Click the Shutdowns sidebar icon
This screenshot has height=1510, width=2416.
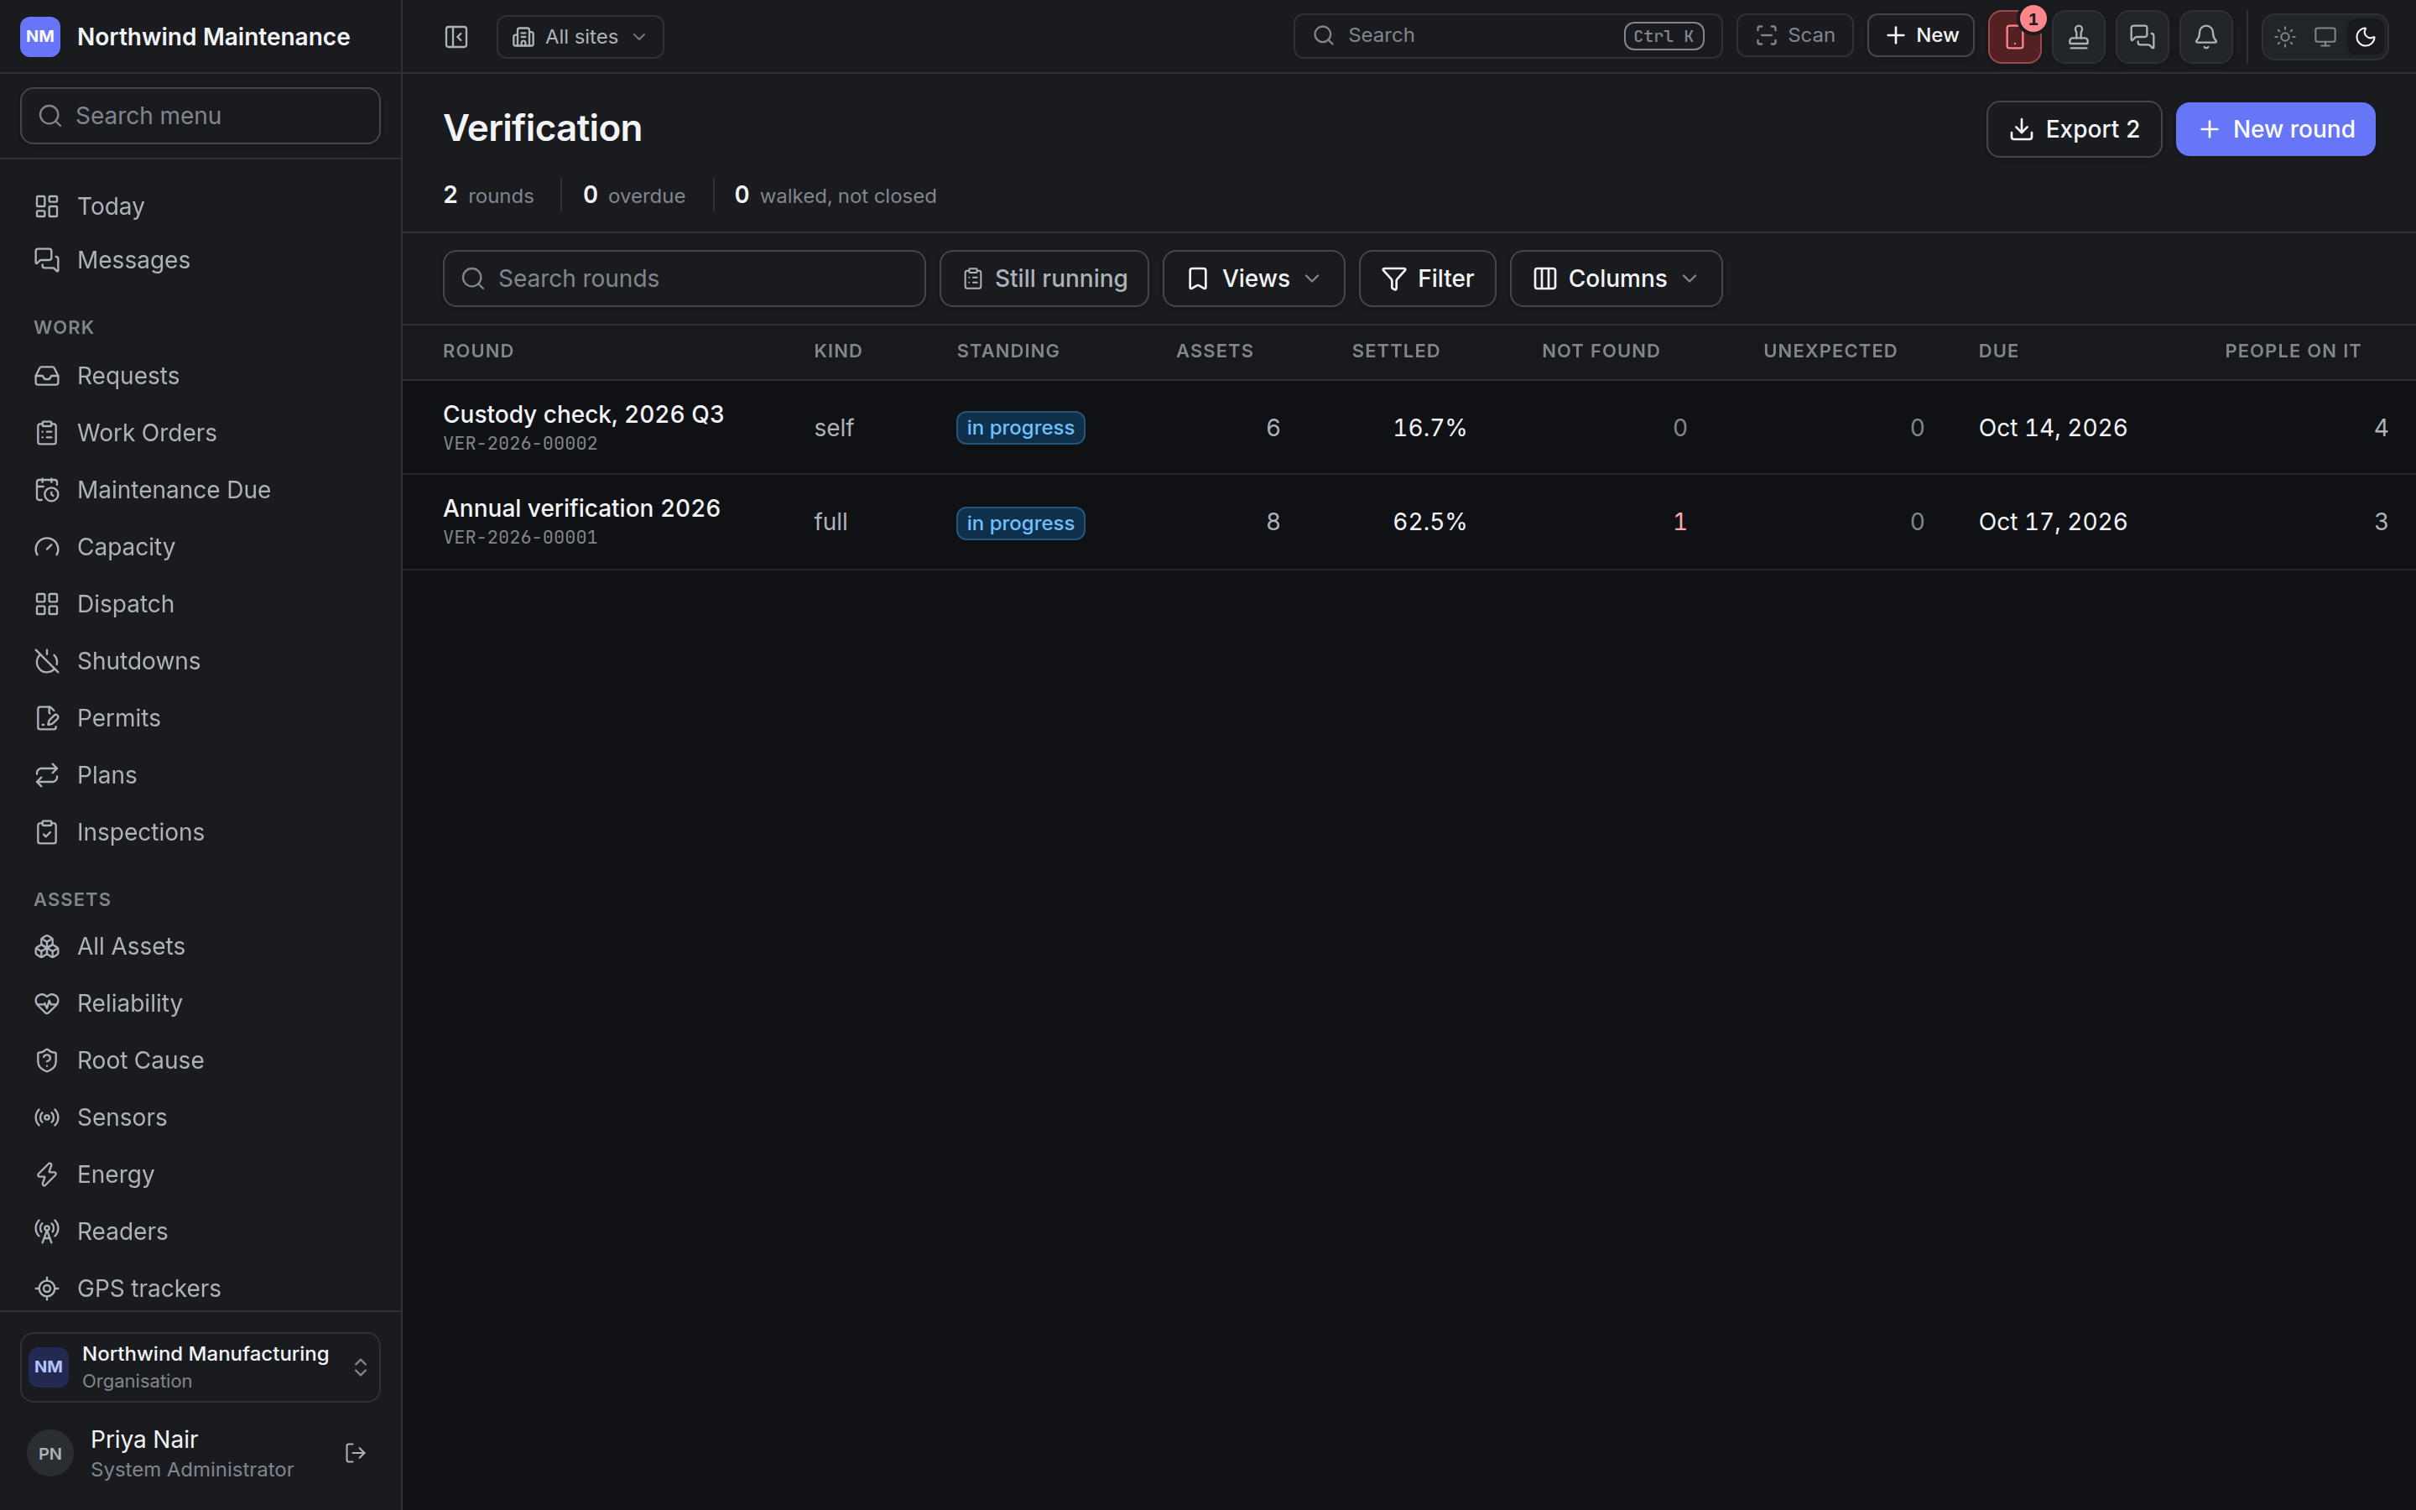pos(47,661)
